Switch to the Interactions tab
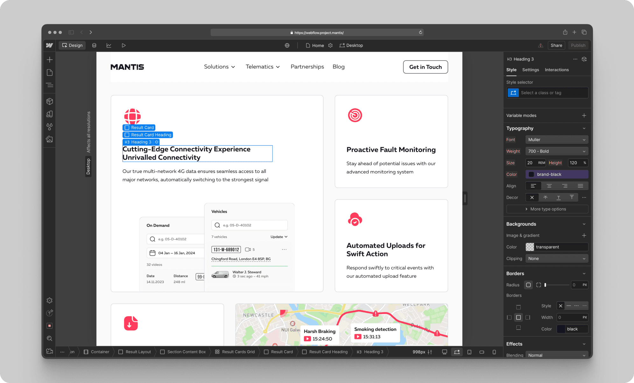 click(x=556, y=70)
